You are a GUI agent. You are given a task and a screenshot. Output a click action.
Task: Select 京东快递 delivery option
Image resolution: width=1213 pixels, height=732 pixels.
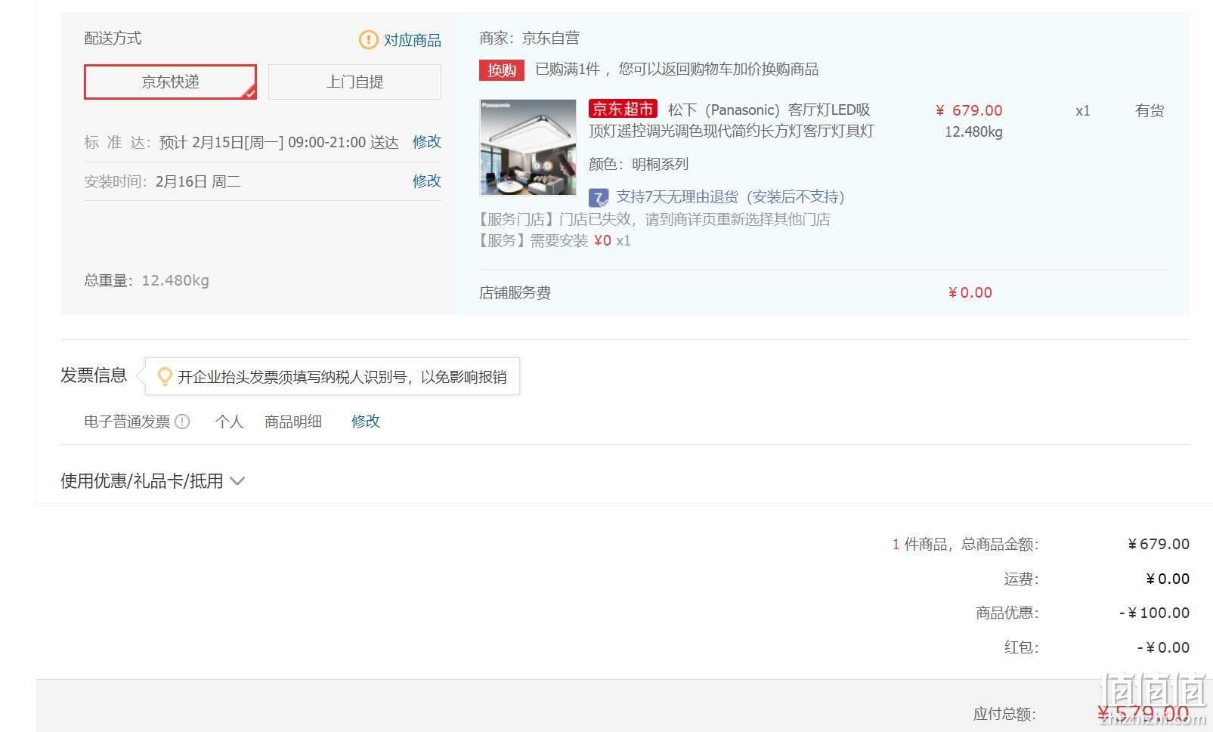[170, 82]
